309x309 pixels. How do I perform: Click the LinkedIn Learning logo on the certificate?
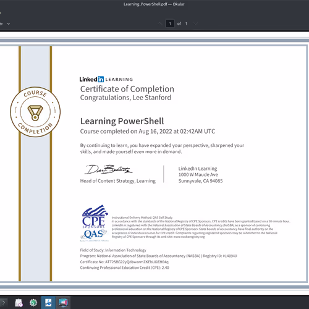tap(106, 79)
